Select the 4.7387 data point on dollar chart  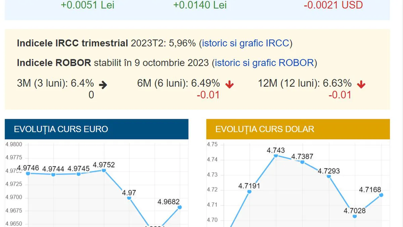(302, 162)
